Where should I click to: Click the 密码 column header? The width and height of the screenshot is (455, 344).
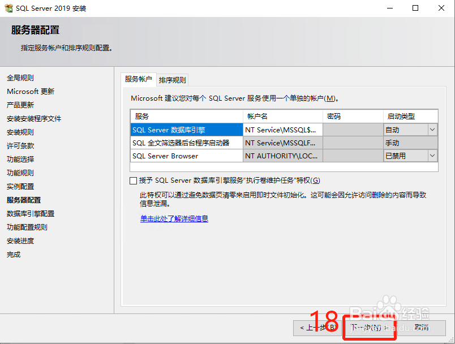[353, 117]
